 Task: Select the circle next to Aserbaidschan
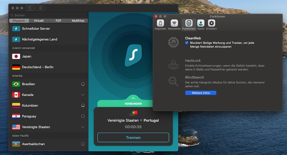[83, 144]
